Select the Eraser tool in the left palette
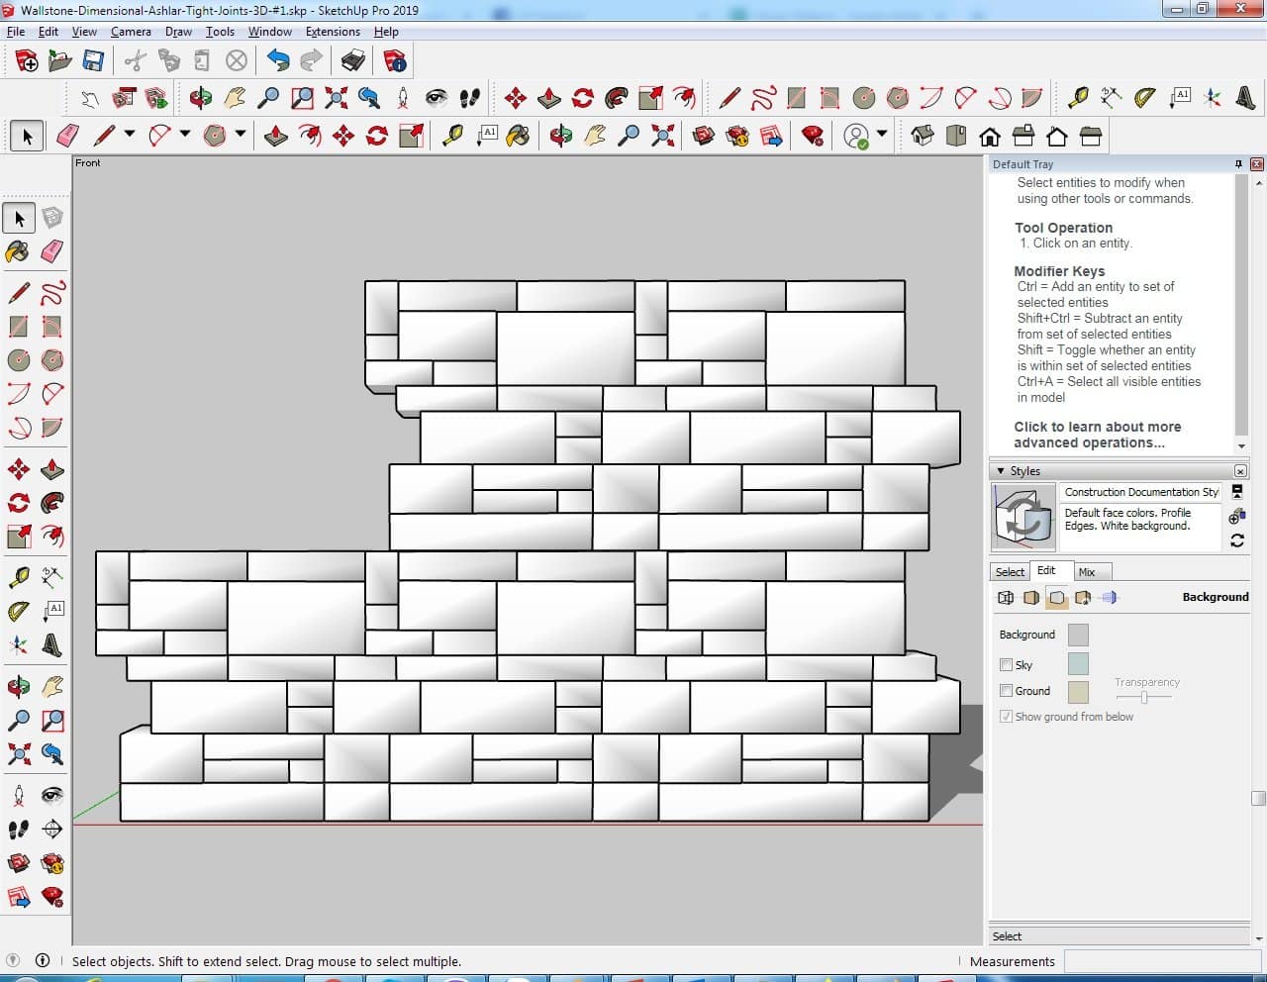 (x=52, y=251)
